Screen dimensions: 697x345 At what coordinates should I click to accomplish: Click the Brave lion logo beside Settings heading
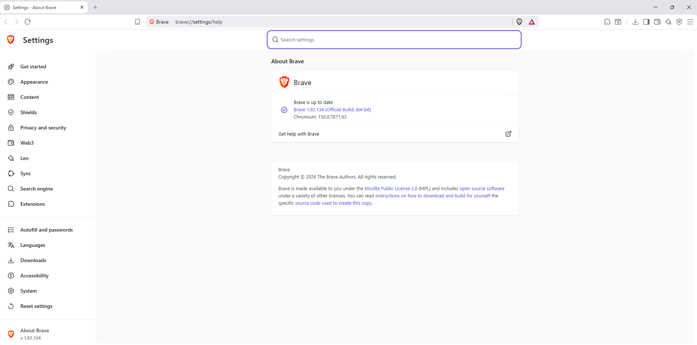[11, 40]
